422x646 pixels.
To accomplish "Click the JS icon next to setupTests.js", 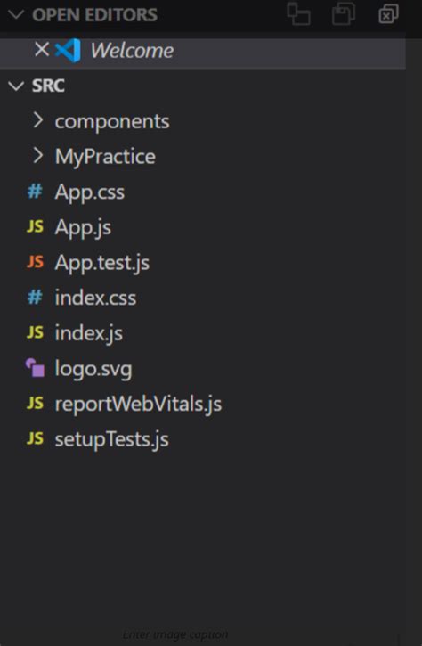I will tap(35, 438).
